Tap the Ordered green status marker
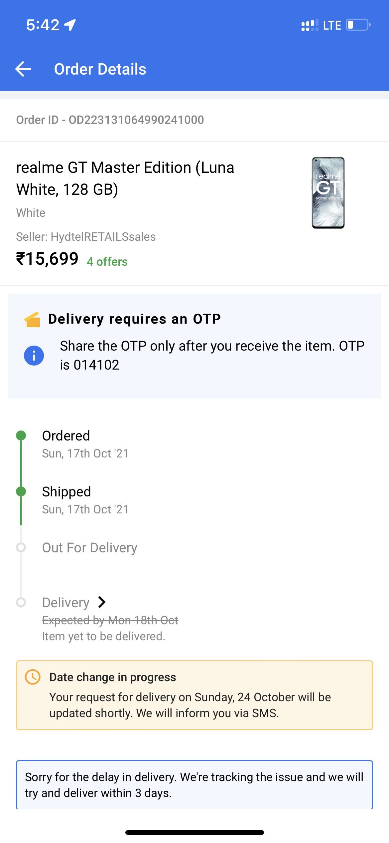389x843 pixels. click(x=21, y=435)
